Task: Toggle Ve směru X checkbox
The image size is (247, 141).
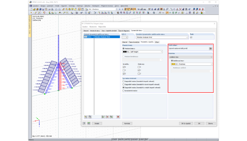Action: coord(123,67)
